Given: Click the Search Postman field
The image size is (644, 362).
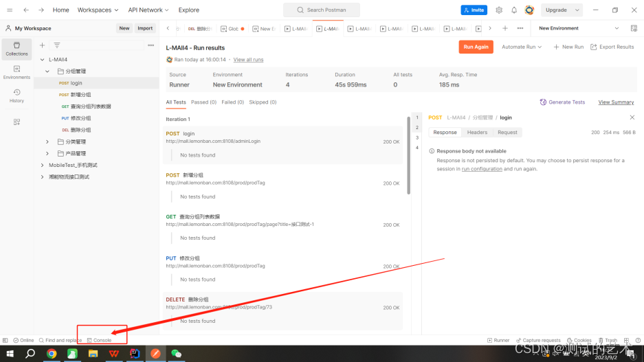Looking at the screenshot, I should [x=322, y=10].
